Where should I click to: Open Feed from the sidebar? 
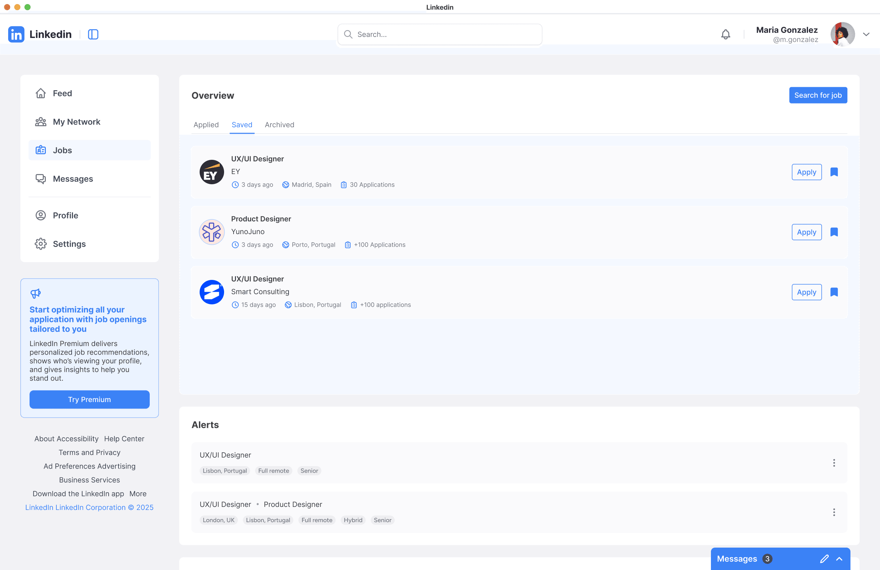[x=62, y=93]
